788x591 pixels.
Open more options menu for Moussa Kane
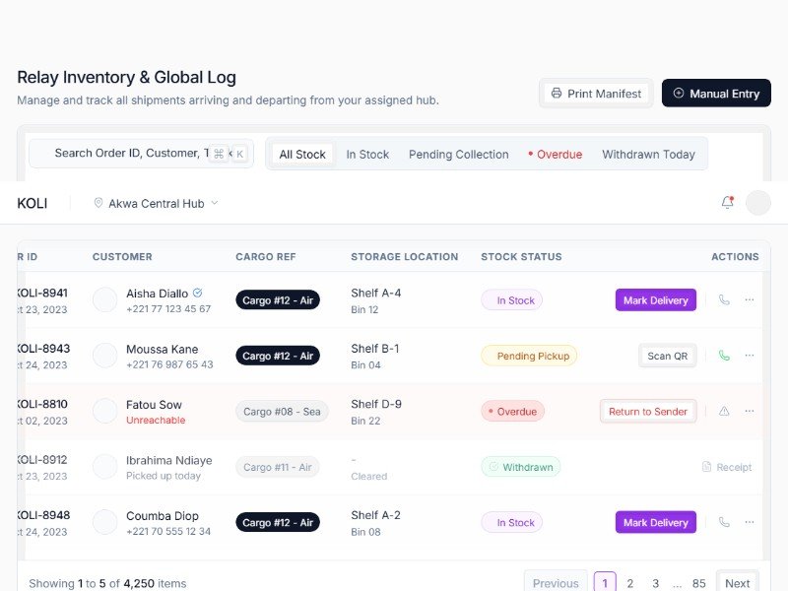point(750,356)
